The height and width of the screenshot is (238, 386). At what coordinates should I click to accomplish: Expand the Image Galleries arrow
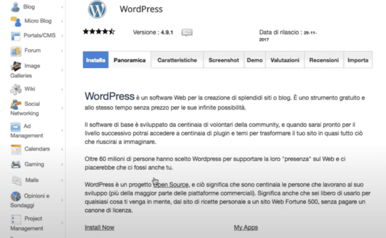[62, 70]
